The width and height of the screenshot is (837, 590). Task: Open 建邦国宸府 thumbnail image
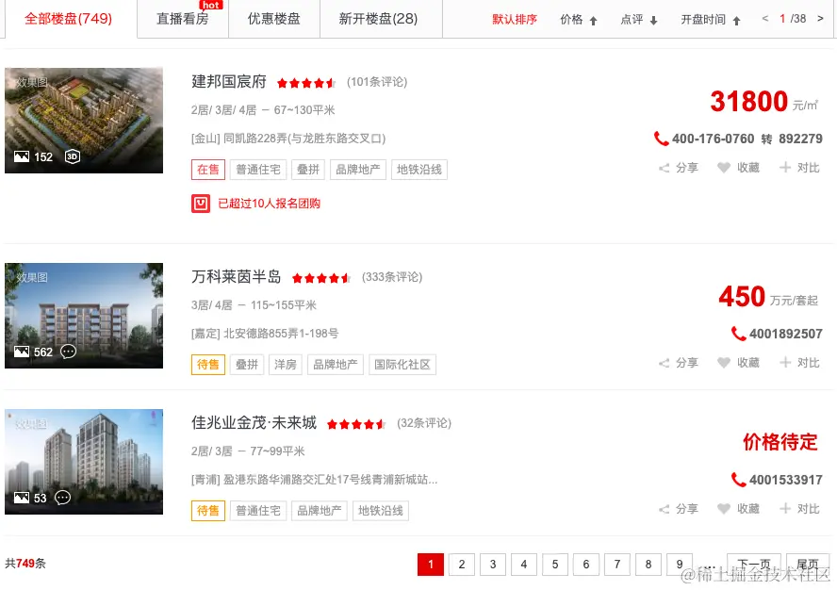(84, 120)
